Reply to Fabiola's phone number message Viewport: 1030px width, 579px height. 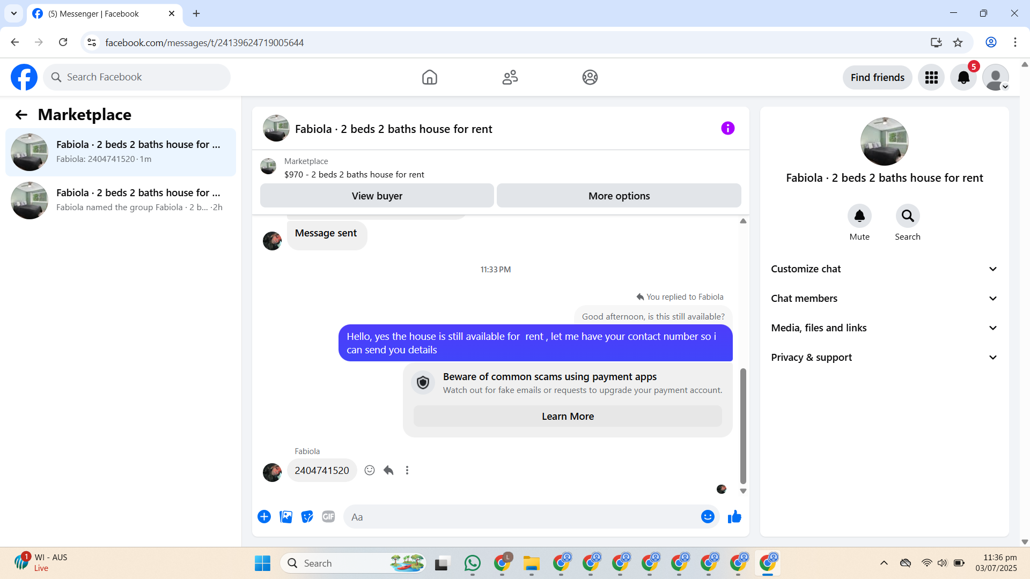tap(388, 470)
